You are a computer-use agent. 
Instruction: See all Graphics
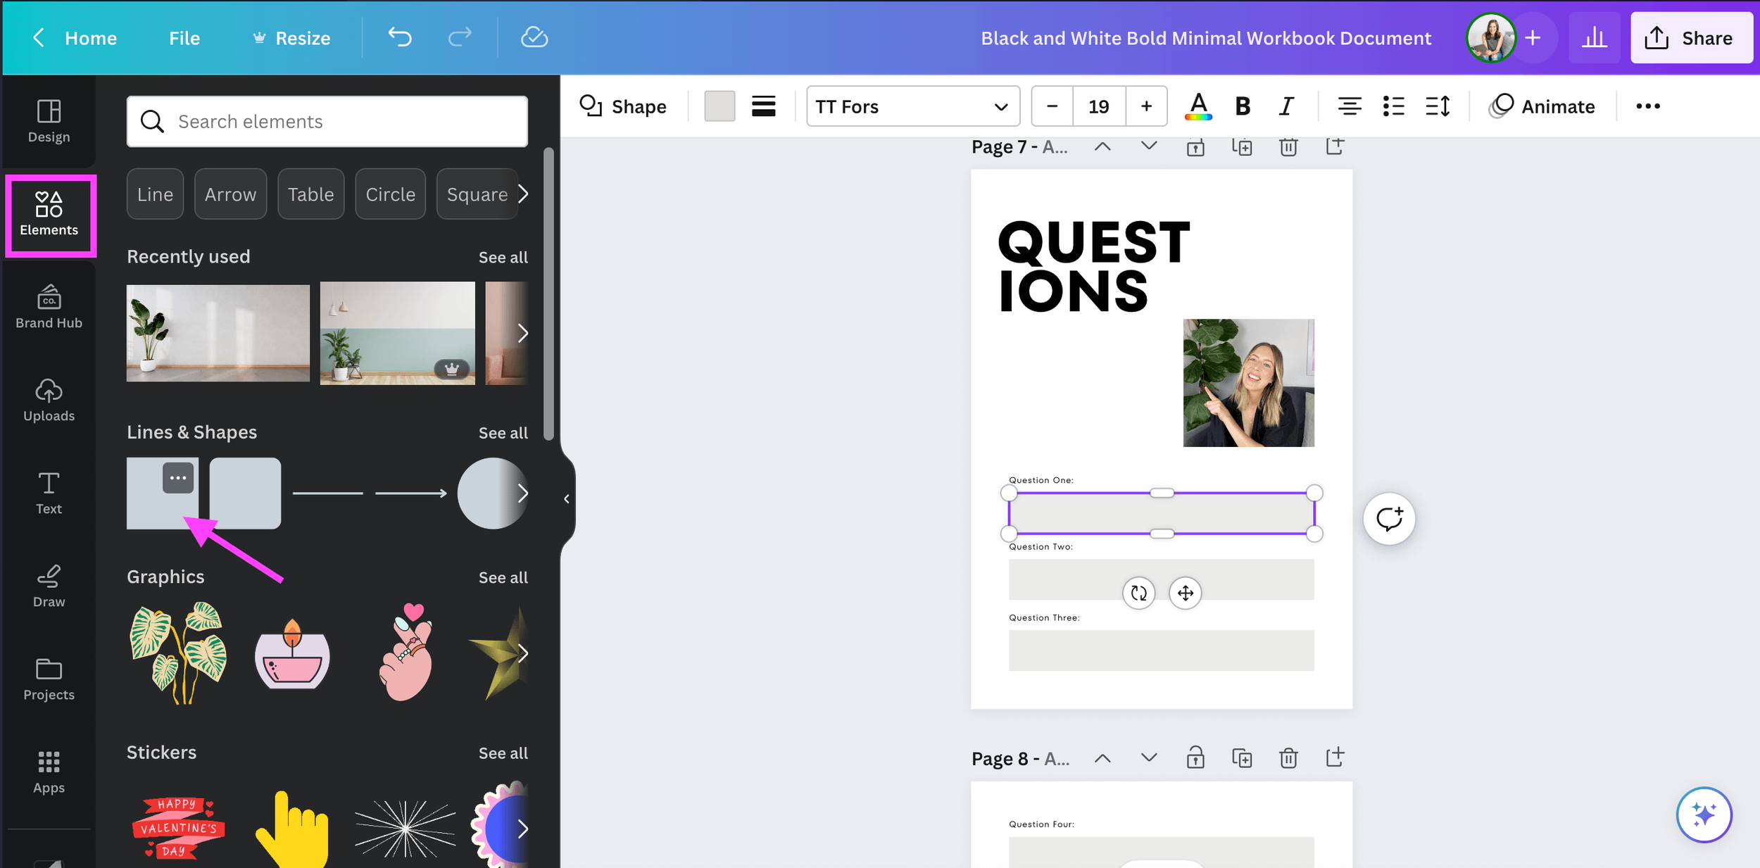point(503,577)
